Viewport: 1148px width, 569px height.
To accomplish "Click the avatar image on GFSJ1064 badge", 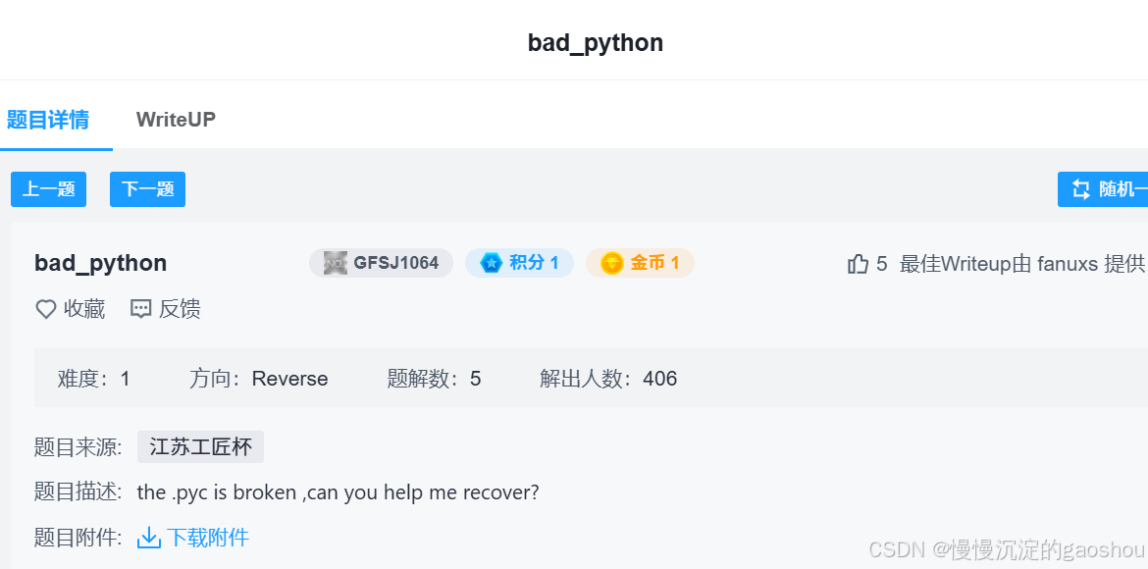I will (x=334, y=263).
